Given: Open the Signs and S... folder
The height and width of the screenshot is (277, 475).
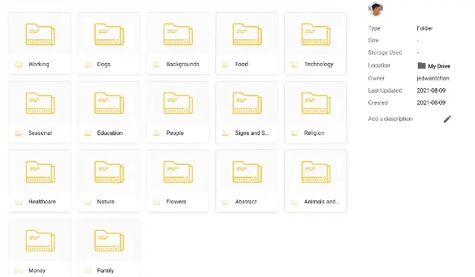Looking at the screenshot, I should [x=247, y=112].
